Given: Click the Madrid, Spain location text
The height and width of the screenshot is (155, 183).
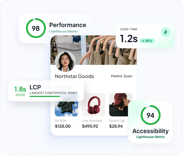Looking at the screenshot, I should coord(122,76).
